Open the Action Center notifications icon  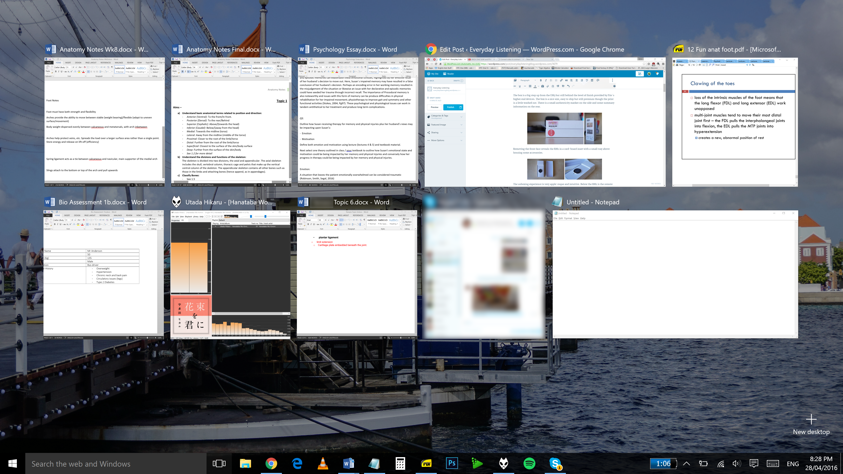pos(754,463)
